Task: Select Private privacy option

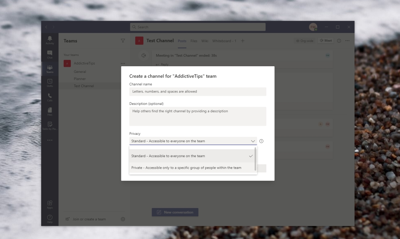Action: 192,168
